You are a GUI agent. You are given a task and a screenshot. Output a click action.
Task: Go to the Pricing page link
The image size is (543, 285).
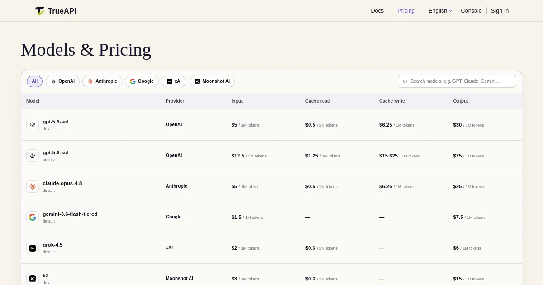point(406,11)
